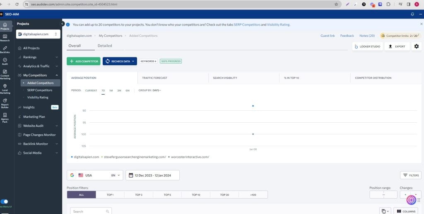Viewport: 424px width, 214px height.
Task: Set period to Current
Action: pyautogui.click(x=91, y=90)
